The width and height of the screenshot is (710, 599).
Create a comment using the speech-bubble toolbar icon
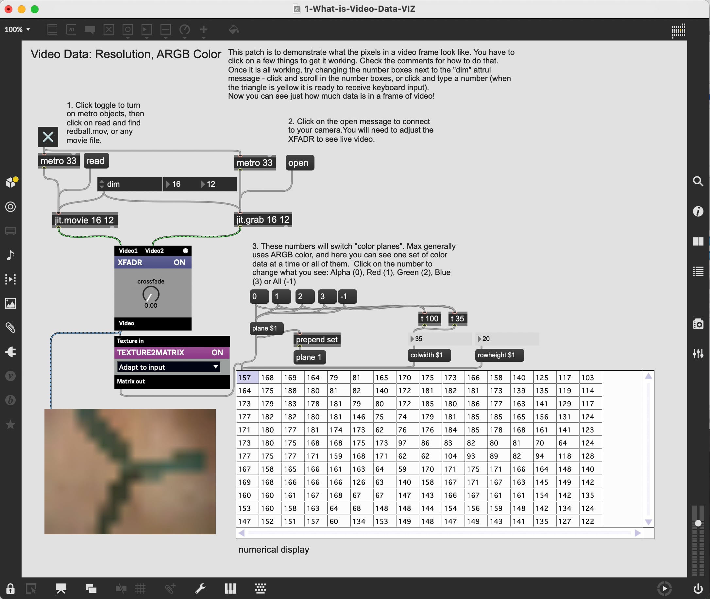(89, 30)
